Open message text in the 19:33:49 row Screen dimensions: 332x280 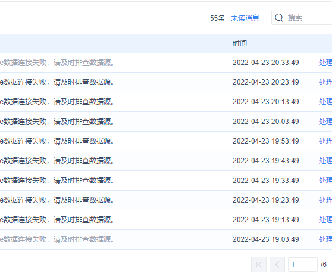coord(57,181)
